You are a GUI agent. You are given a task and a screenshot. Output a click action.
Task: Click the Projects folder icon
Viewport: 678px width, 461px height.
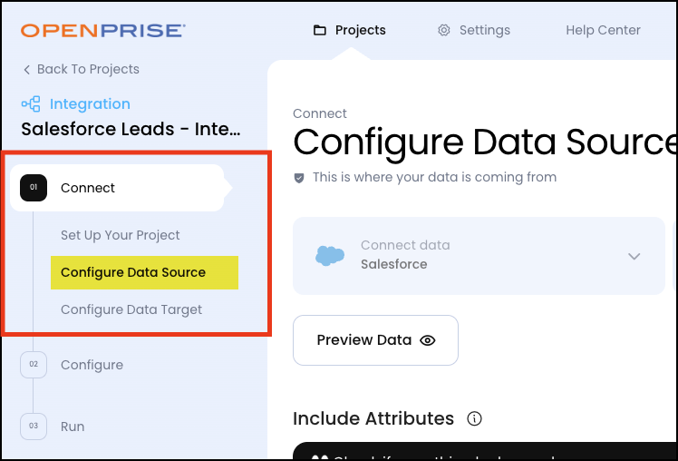point(319,30)
